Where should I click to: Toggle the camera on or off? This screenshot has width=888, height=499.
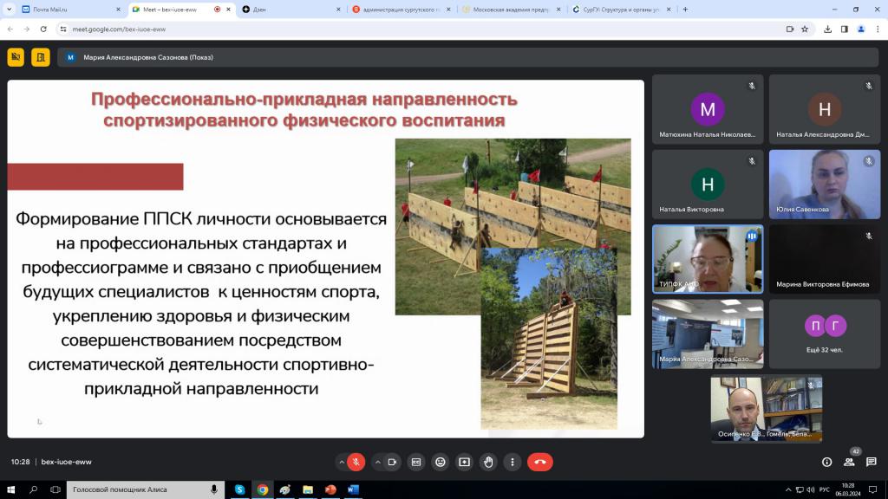[x=392, y=462]
